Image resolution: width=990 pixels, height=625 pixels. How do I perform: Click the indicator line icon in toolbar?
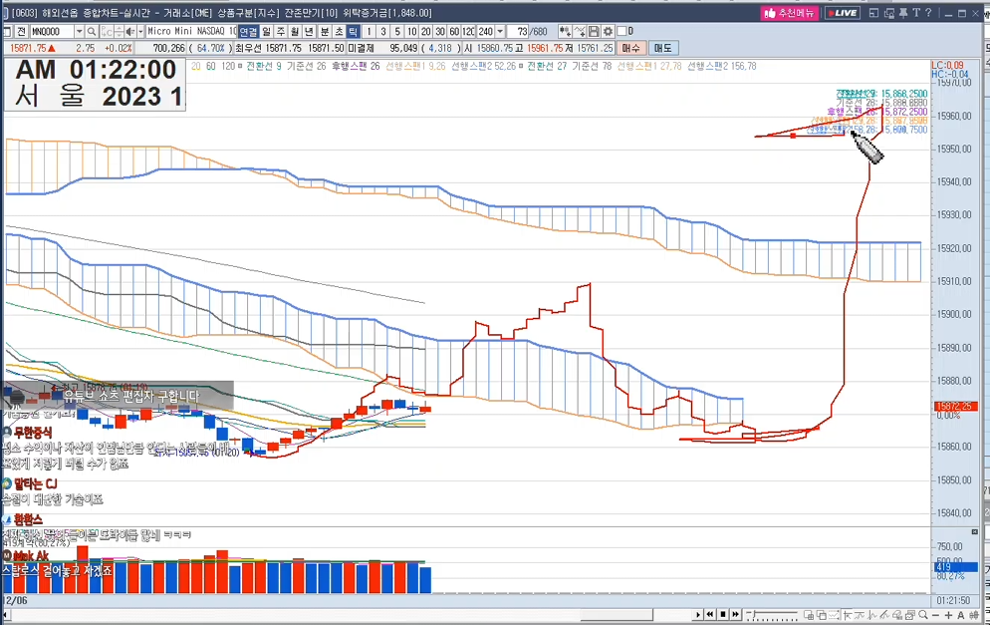pyautogui.click(x=579, y=32)
